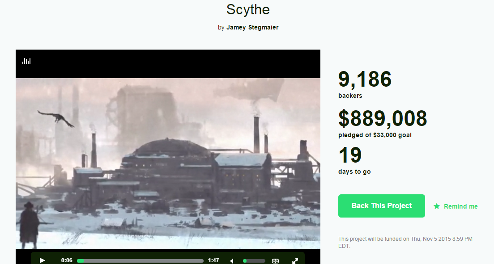Click the video preview image
Screen dimensions: 494x264
pyautogui.click(x=168, y=163)
